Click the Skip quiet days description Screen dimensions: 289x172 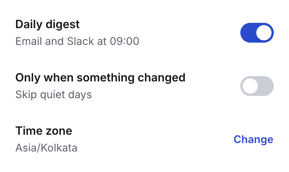(54, 95)
